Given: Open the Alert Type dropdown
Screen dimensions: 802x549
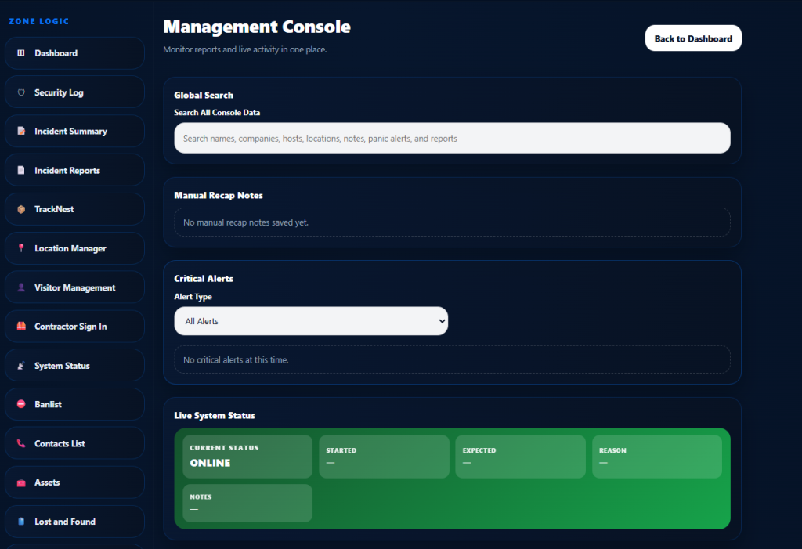Looking at the screenshot, I should click(311, 321).
